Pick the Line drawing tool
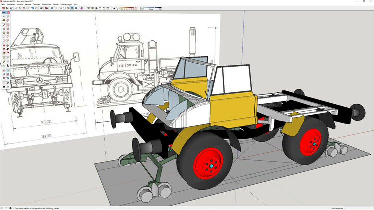Image resolution: width=374 pixels, height=210 pixels. click(3, 24)
